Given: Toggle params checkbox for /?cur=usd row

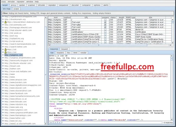Looking at the screenshot, I should [x=105, y=27].
